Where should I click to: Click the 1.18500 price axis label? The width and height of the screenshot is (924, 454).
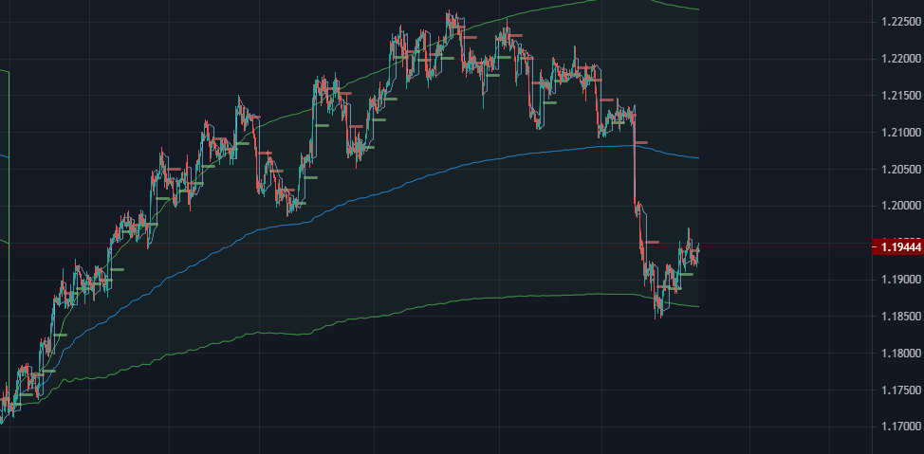(901, 317)
